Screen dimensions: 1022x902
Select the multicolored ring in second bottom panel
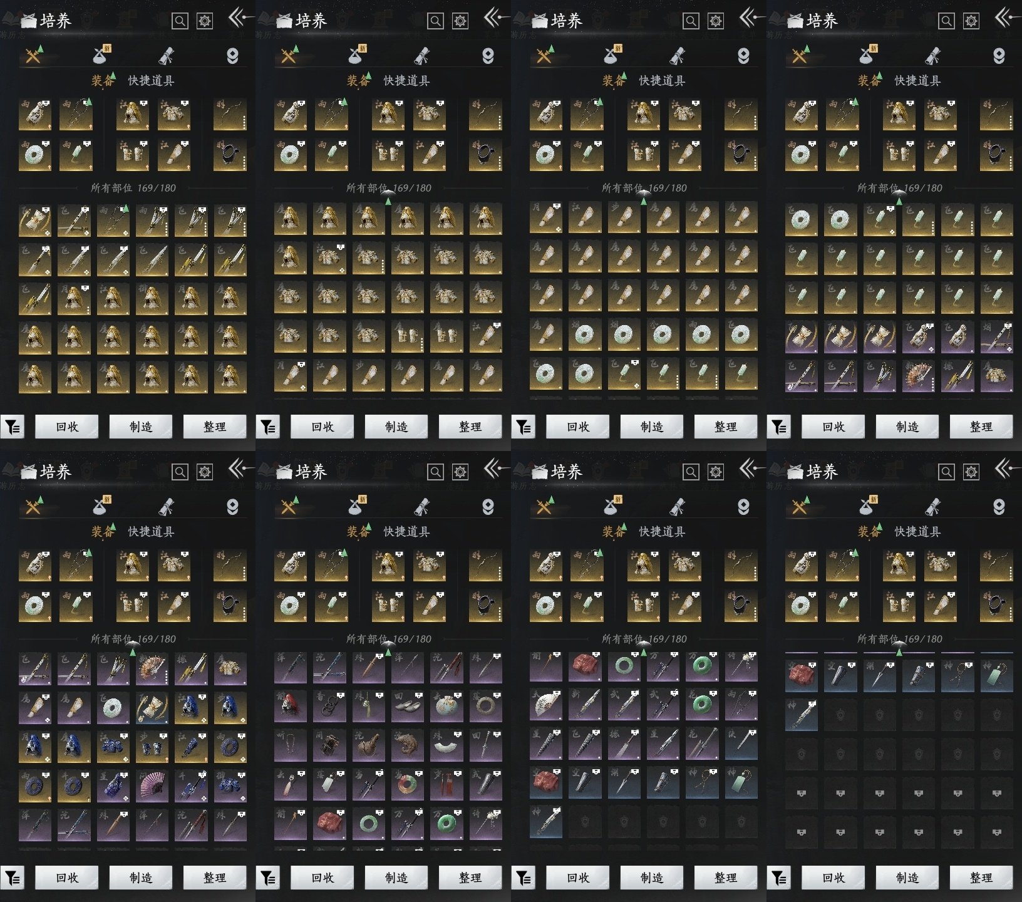(407, 785)
